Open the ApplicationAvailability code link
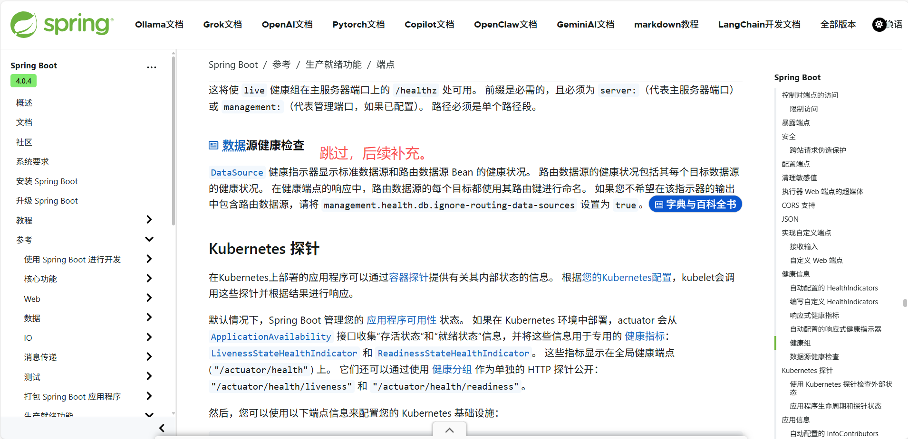Image resolution: width=908 pixels, height=439 pixels. point(271,336)
